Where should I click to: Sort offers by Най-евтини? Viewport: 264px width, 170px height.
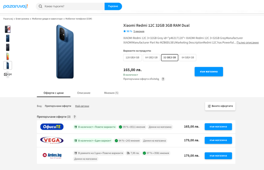pyautogui.click(x=82, y=106)
